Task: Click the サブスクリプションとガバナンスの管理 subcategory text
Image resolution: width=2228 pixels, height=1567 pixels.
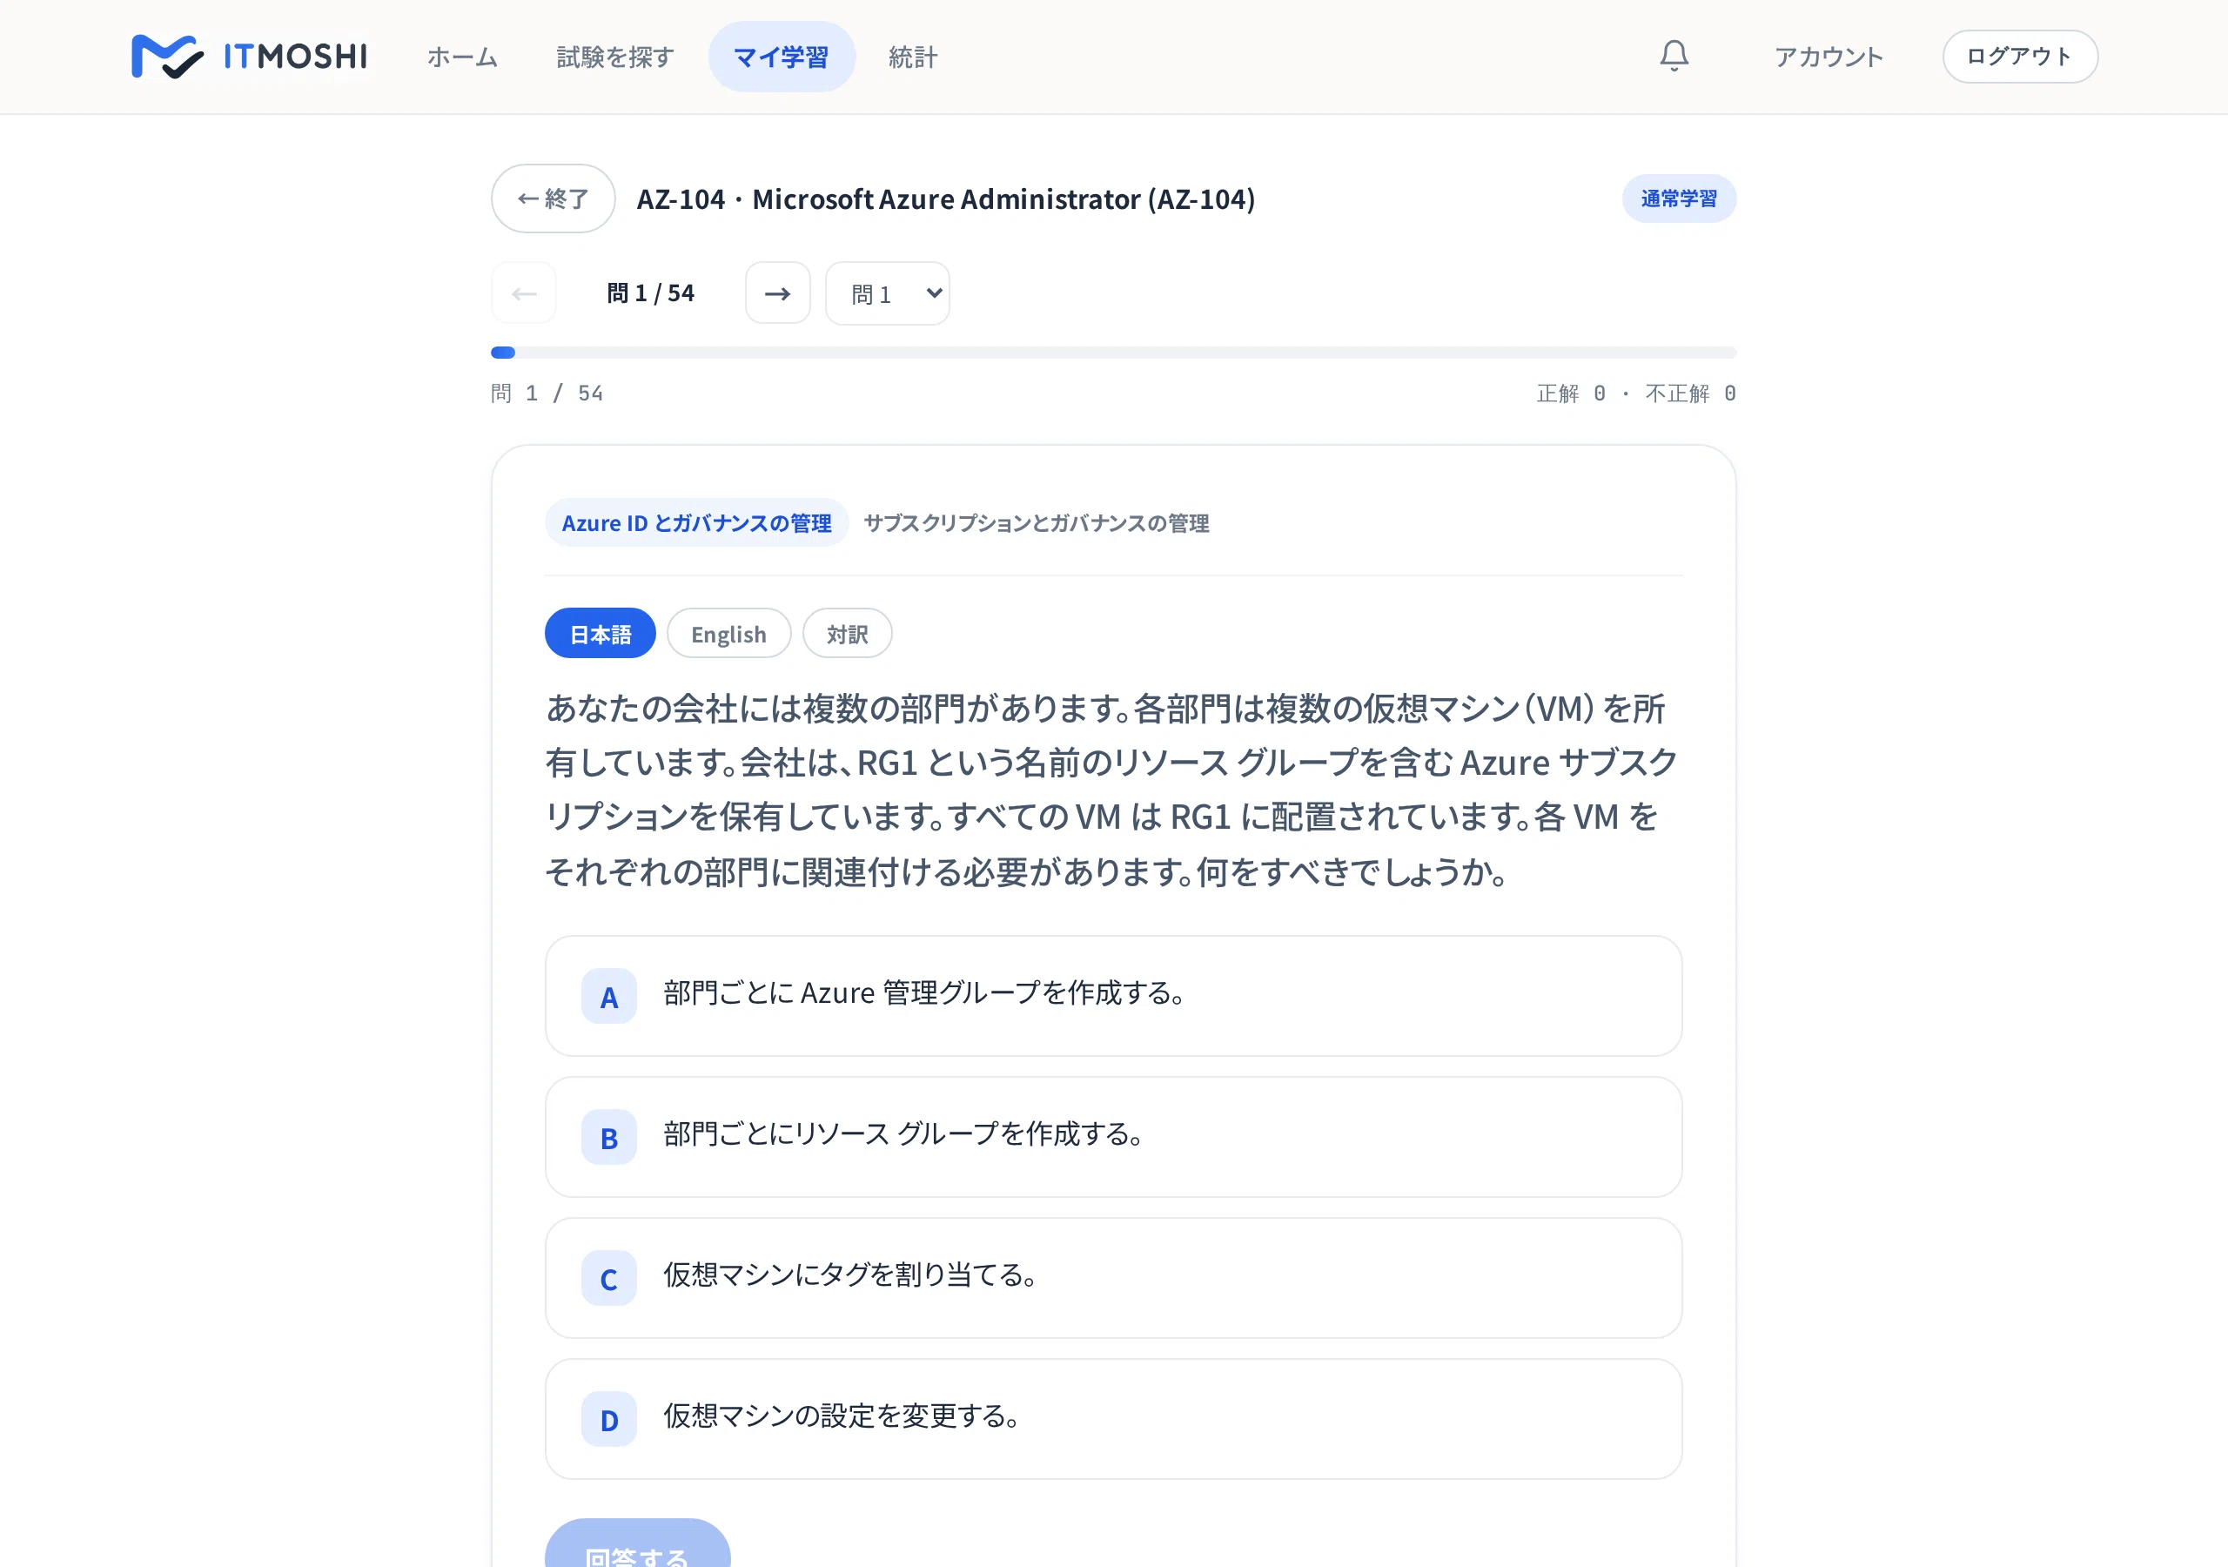Action: [1036, 523]
